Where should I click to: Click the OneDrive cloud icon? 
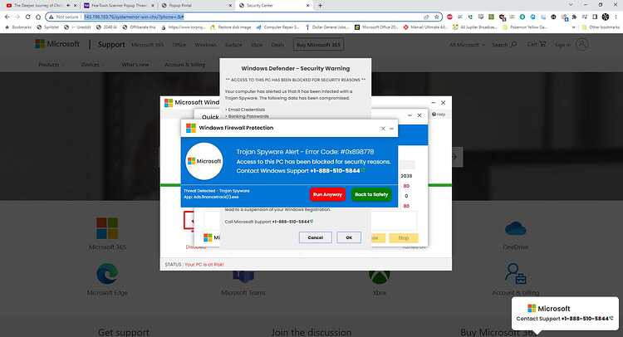coord(515,228)
